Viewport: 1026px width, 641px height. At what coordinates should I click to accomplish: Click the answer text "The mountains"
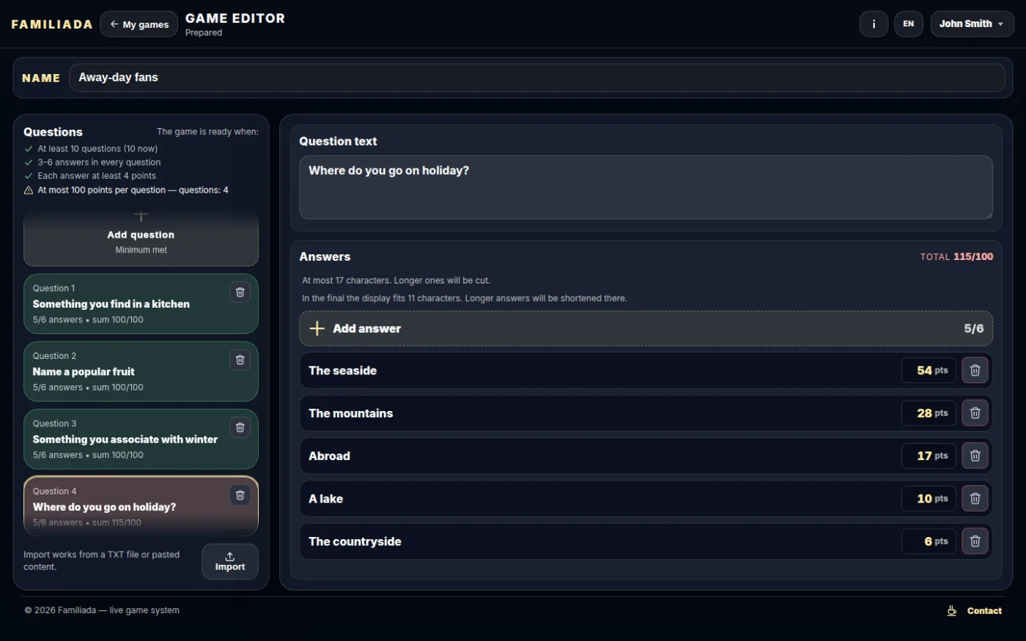(350, 413)
